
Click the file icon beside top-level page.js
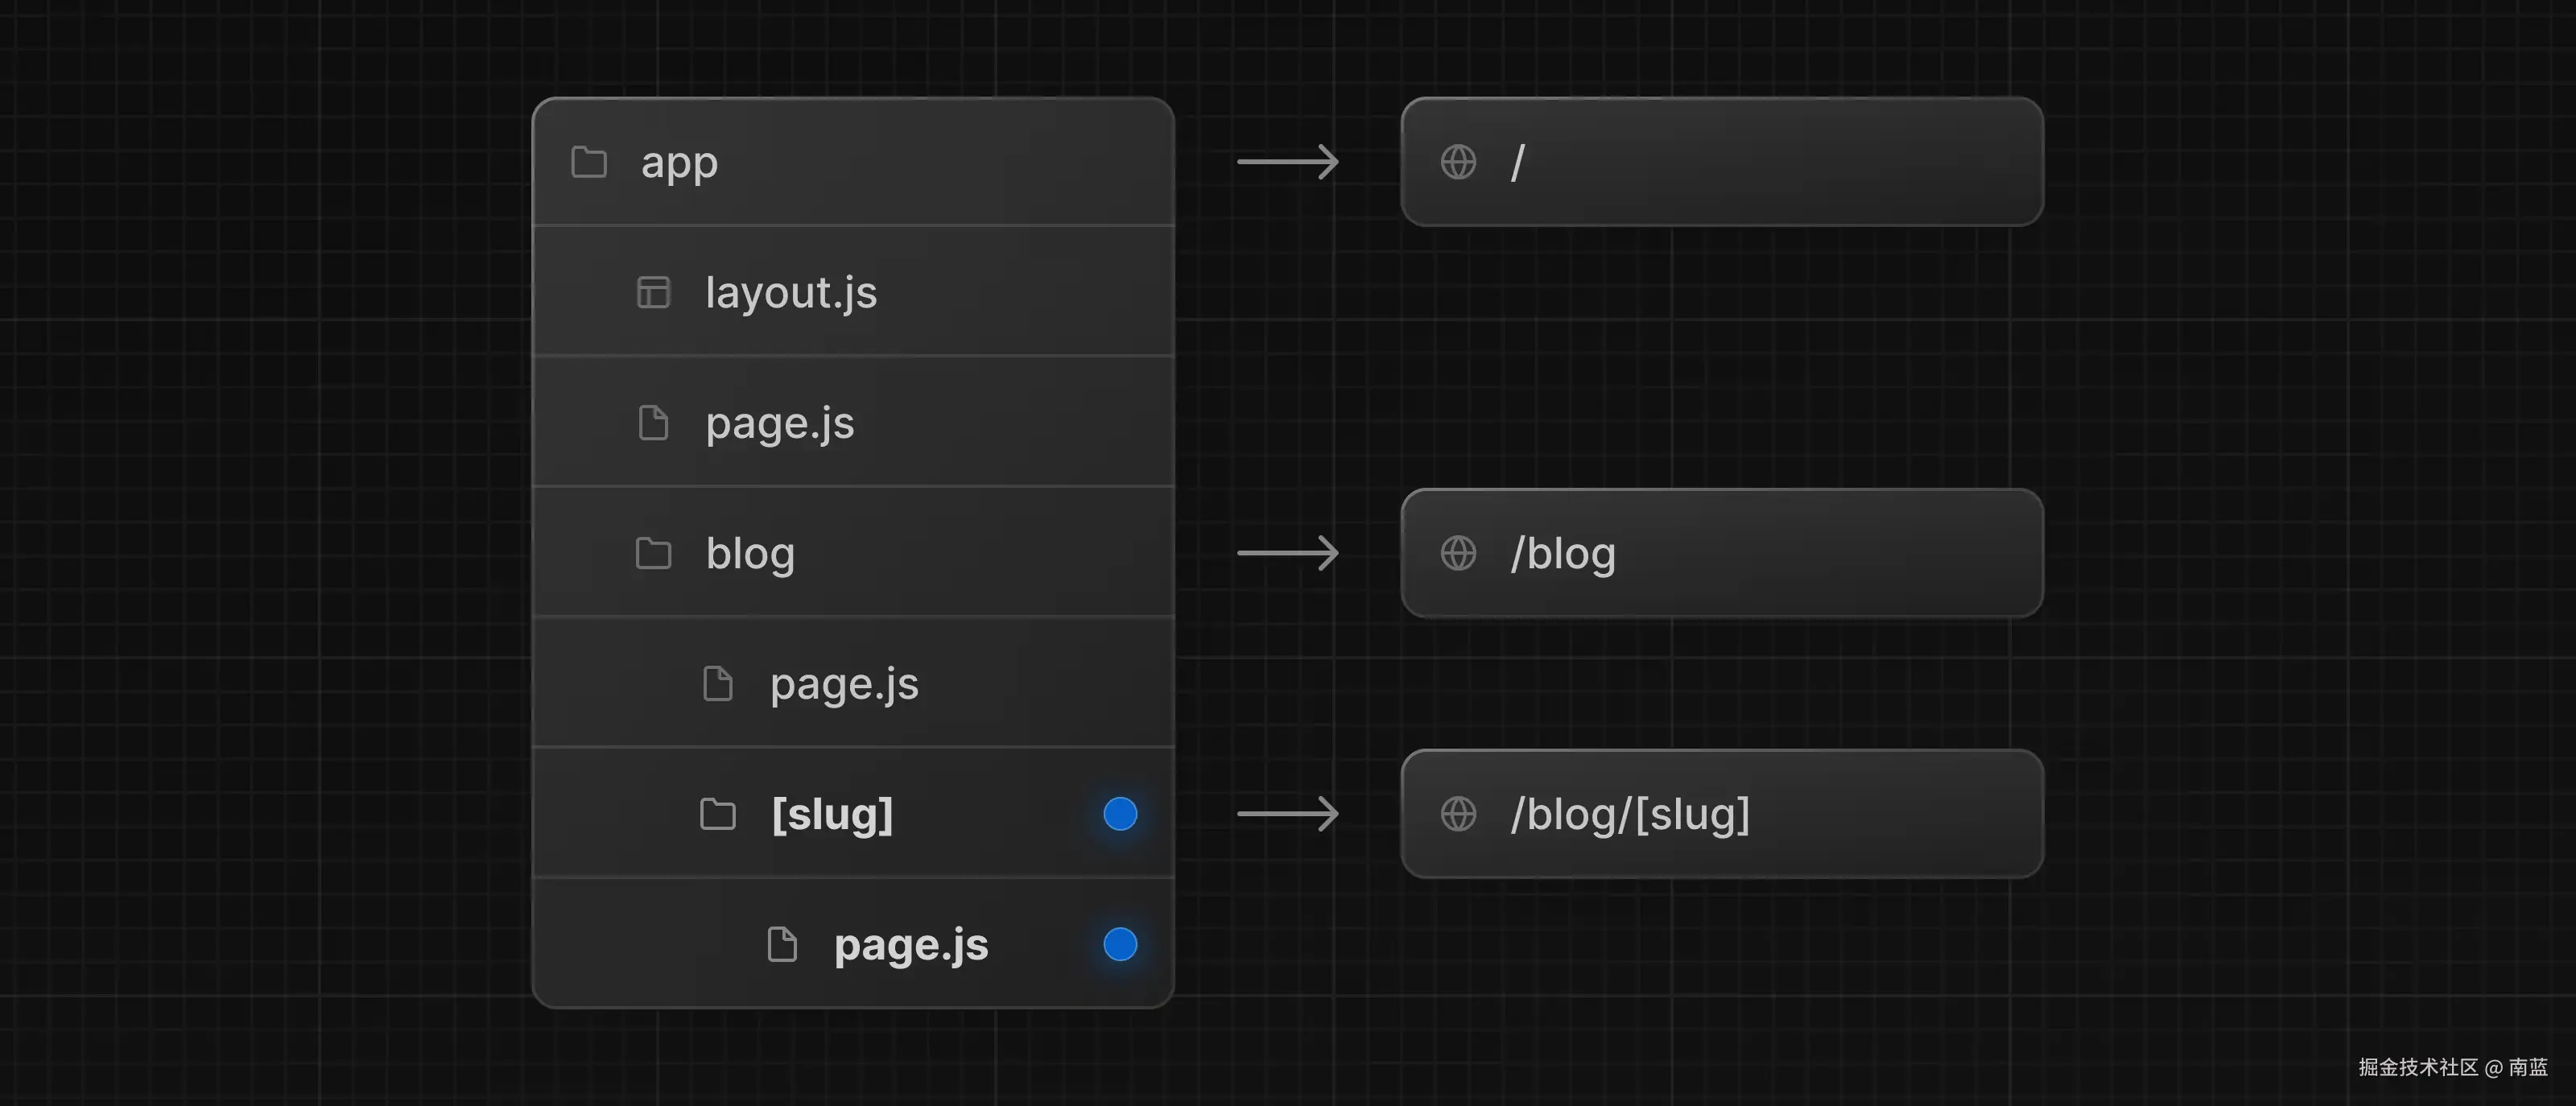tap(653, 423)
